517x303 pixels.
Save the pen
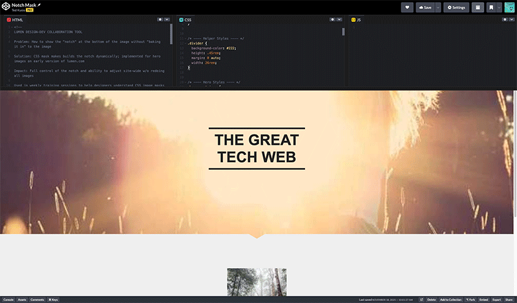click(425, 7)
